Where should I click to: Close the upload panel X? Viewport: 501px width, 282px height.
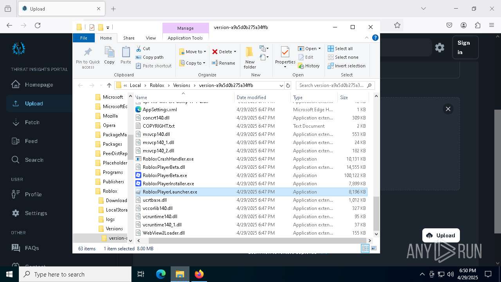coord(448,109)
